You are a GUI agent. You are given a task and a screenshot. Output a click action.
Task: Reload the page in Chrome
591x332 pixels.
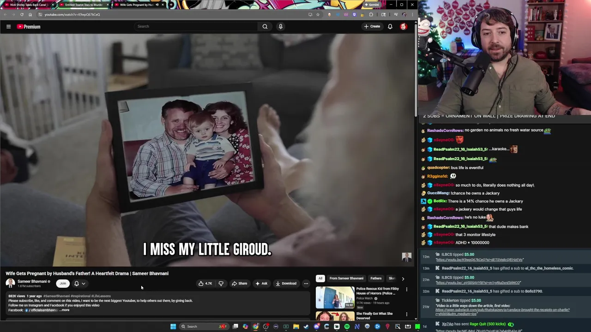click(22, 14)
